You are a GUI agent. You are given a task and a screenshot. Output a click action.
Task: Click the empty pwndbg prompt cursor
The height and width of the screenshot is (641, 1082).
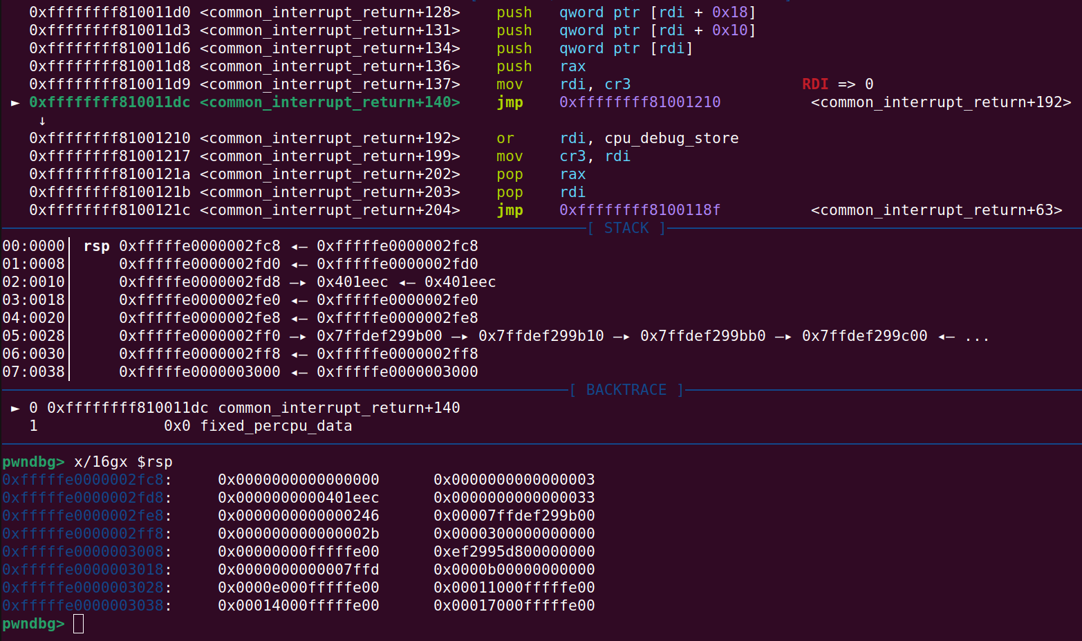(78, 624)
